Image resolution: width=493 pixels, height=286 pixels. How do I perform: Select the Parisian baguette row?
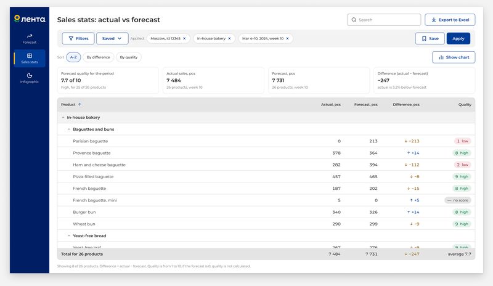(x=266, y=141)
